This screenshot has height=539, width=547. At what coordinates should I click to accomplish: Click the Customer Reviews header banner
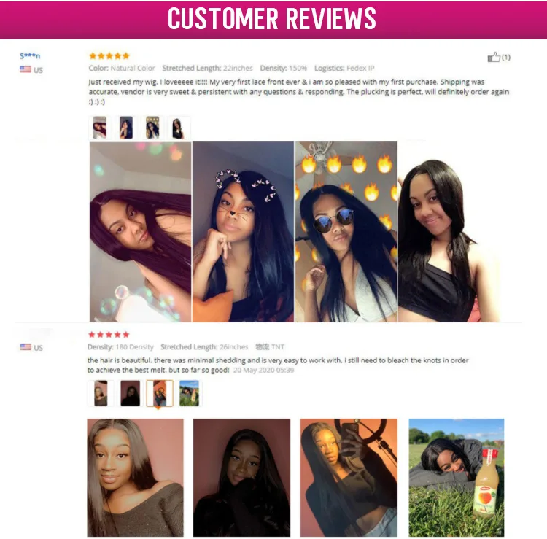[x=273, y=20]
